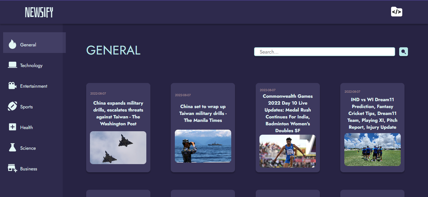Select the General category label
This screenshot has width=428, height=197.
[28, 45]
